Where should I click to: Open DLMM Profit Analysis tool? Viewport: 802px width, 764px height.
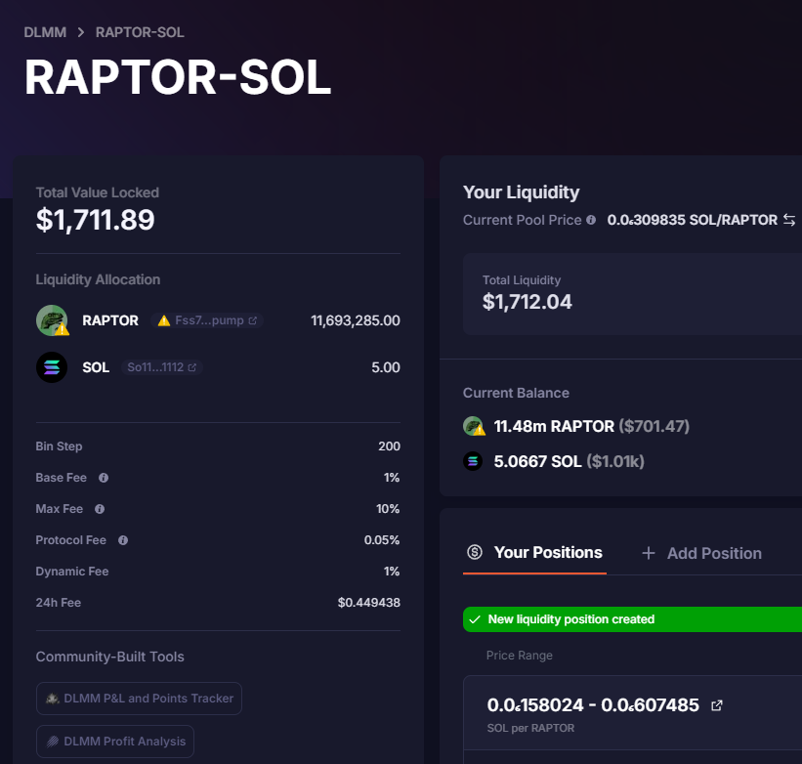click(x=115, y=742)
